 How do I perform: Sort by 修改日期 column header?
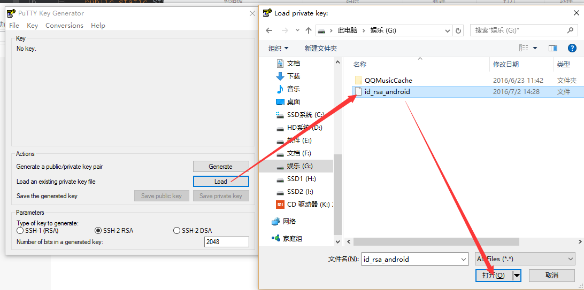coord(506,64)
